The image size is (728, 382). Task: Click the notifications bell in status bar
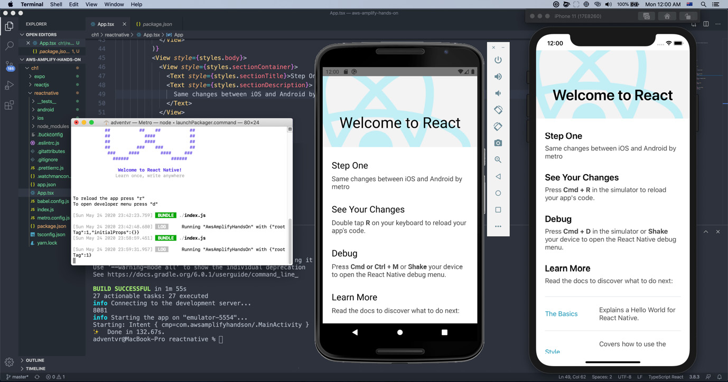click(719, 377)
